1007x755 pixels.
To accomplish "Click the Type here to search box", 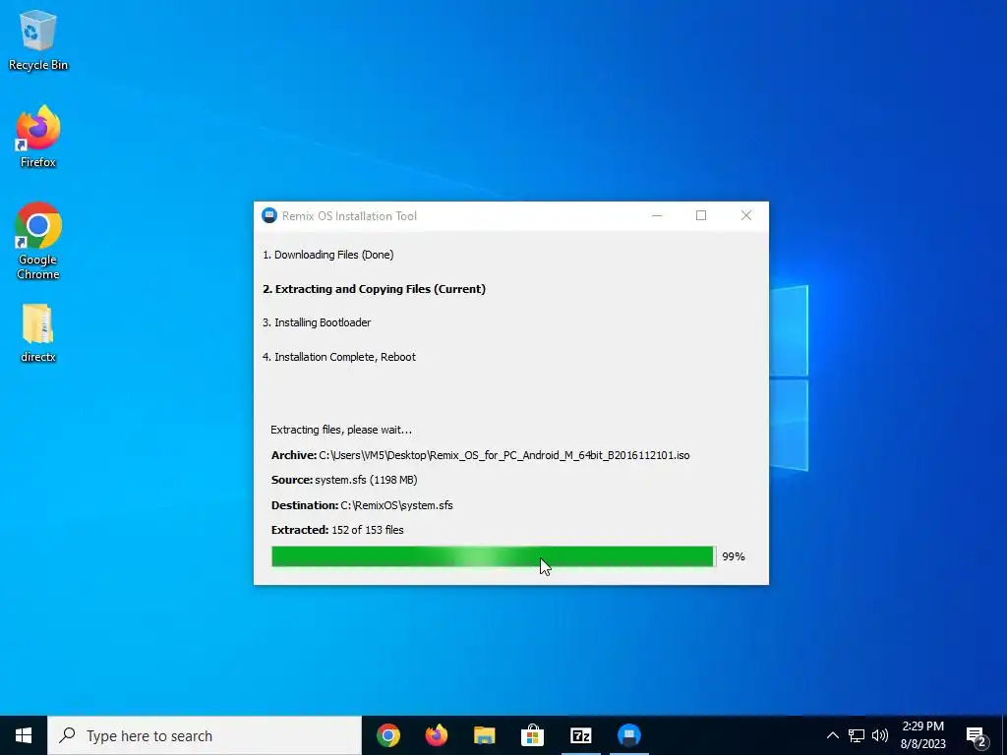I will 205,735.
